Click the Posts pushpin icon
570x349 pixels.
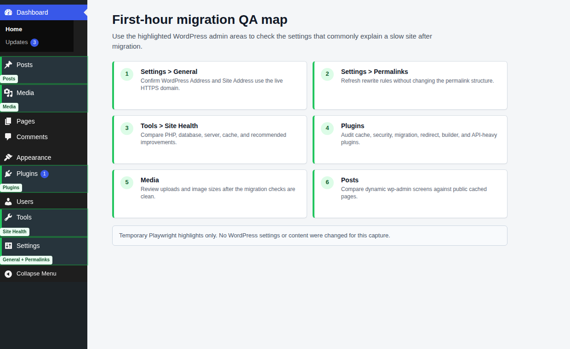[x=8, y=65]
